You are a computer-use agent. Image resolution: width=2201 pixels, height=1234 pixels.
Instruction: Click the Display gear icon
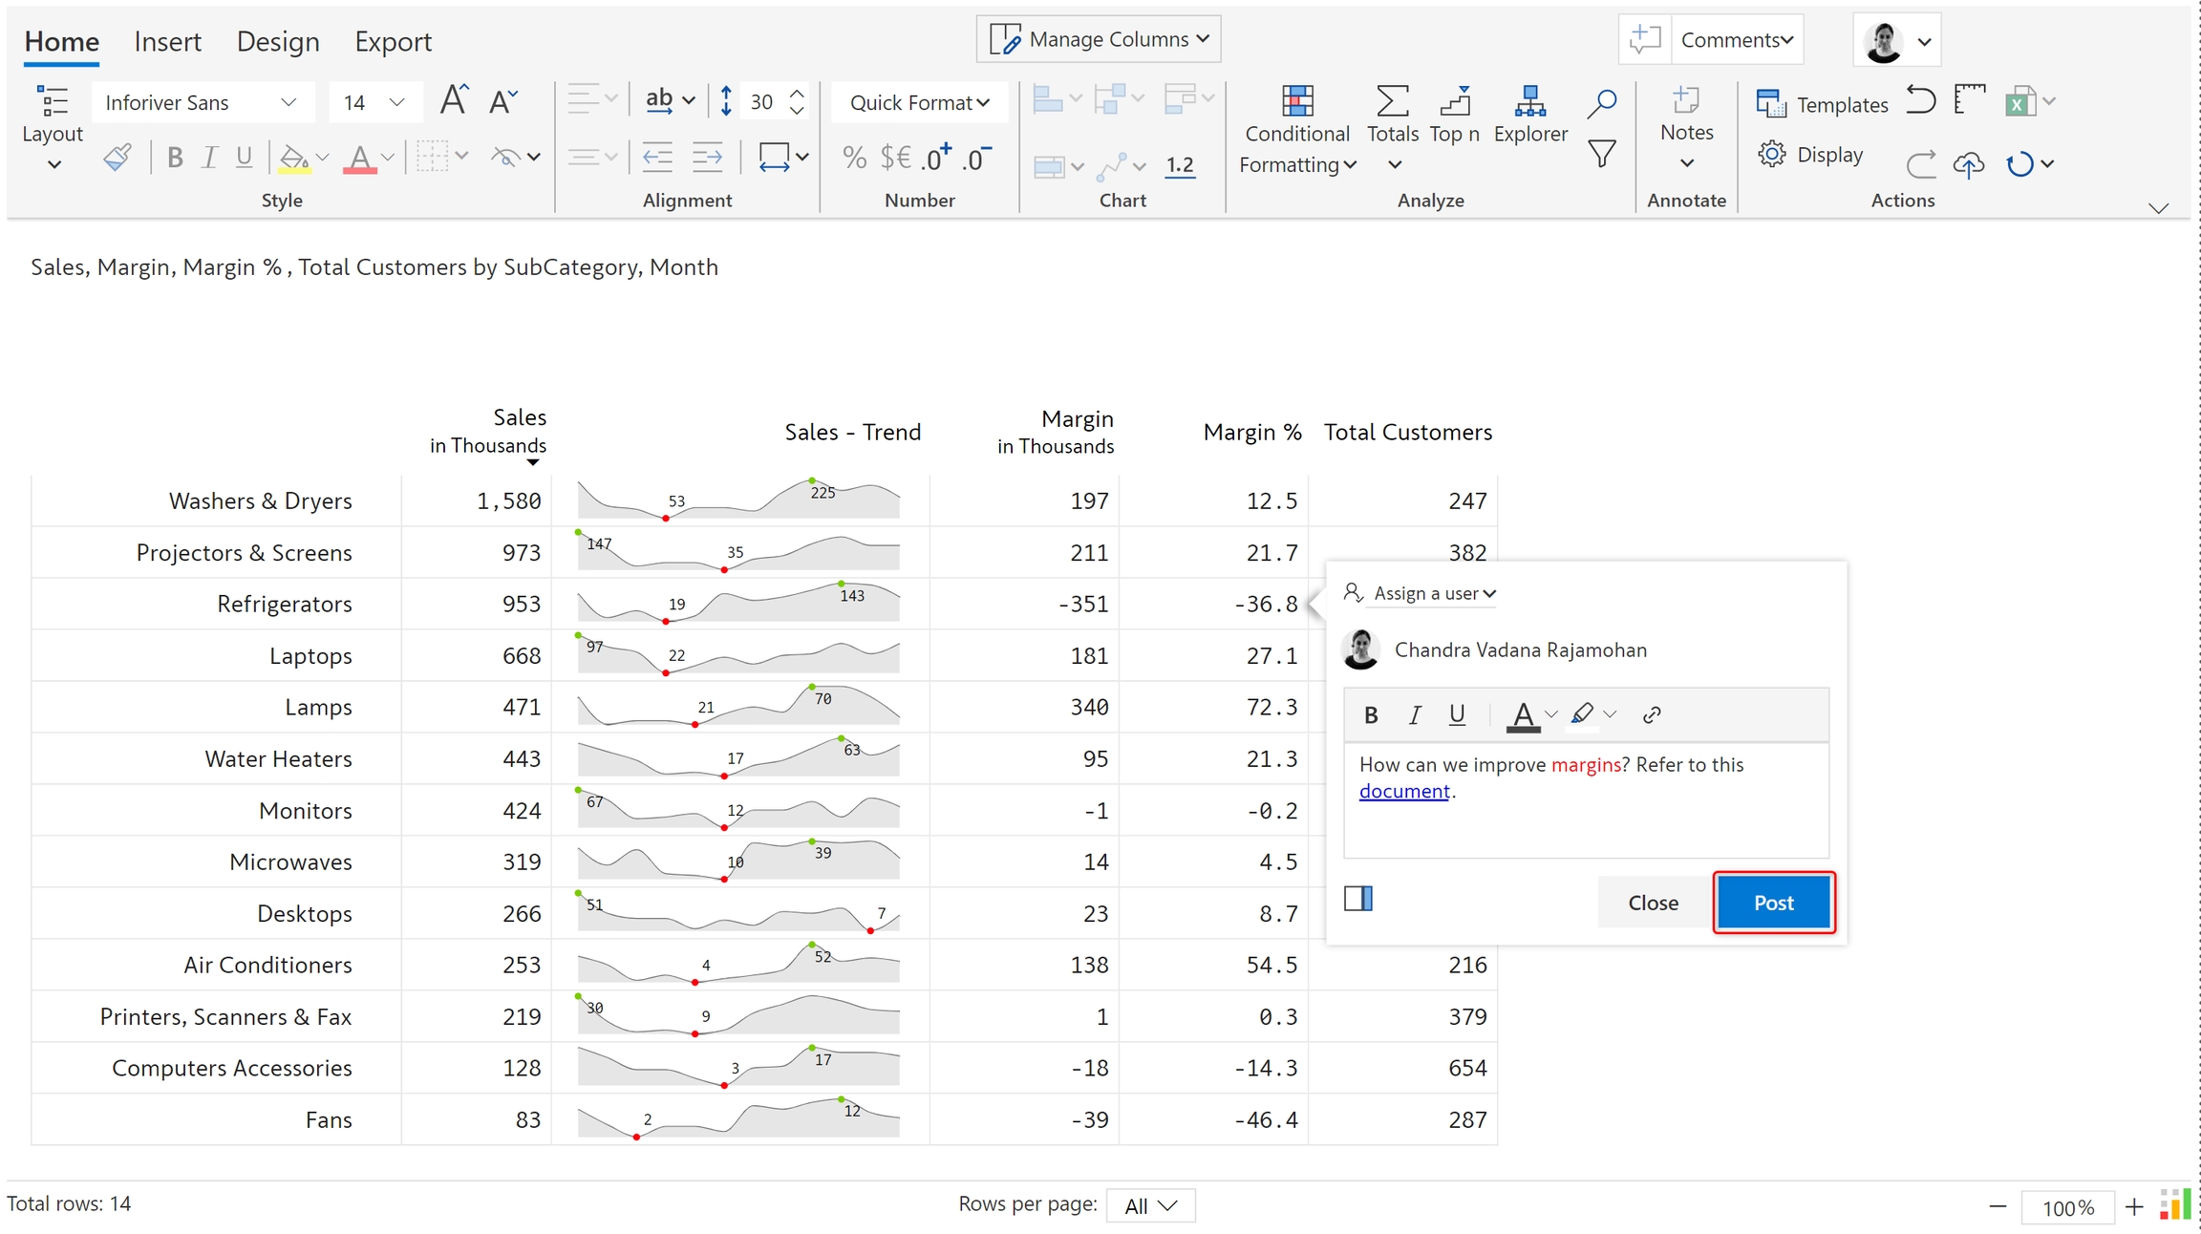coord(1772,155)
